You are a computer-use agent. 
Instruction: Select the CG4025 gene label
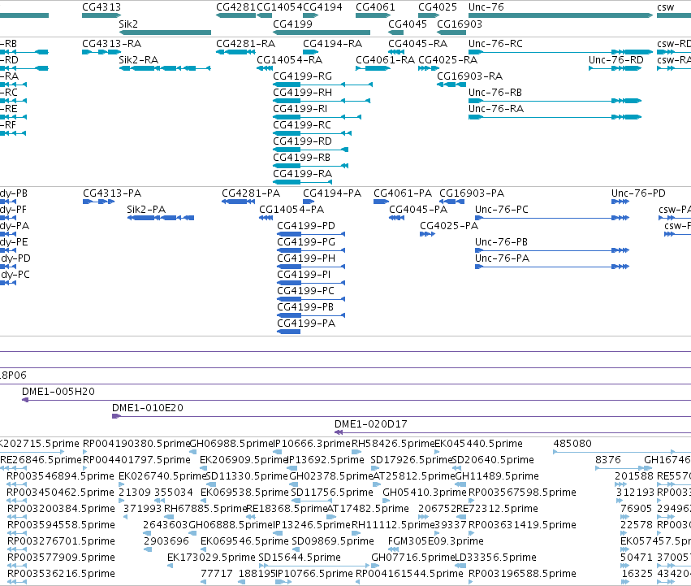[x=438, y=7]
